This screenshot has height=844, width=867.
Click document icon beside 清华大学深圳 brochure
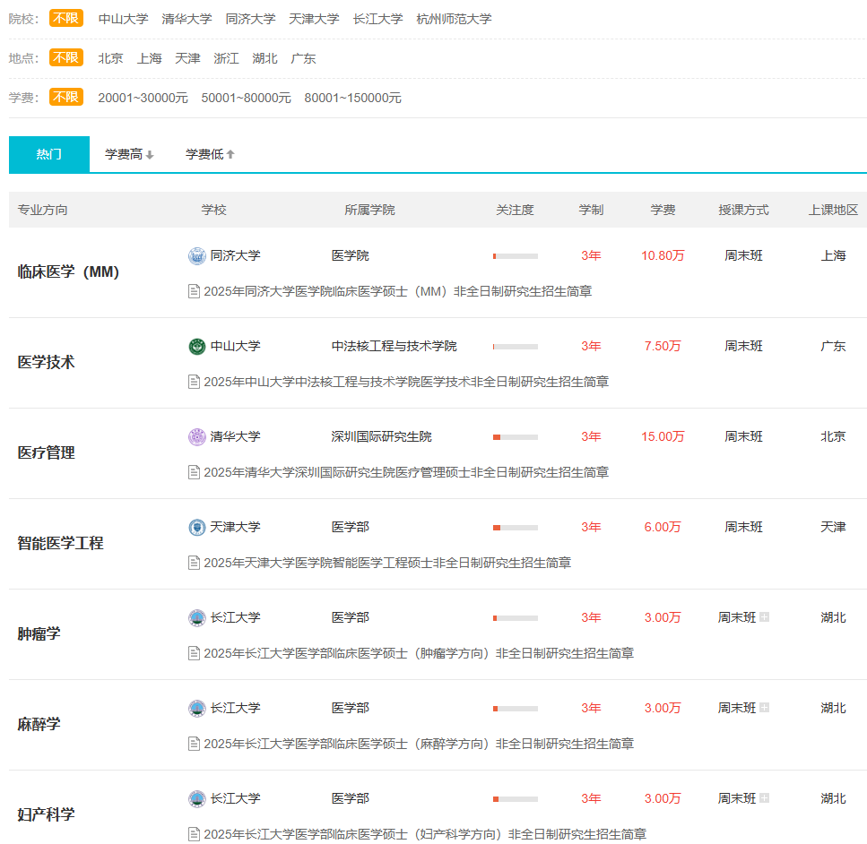click(x=194, y=472)
